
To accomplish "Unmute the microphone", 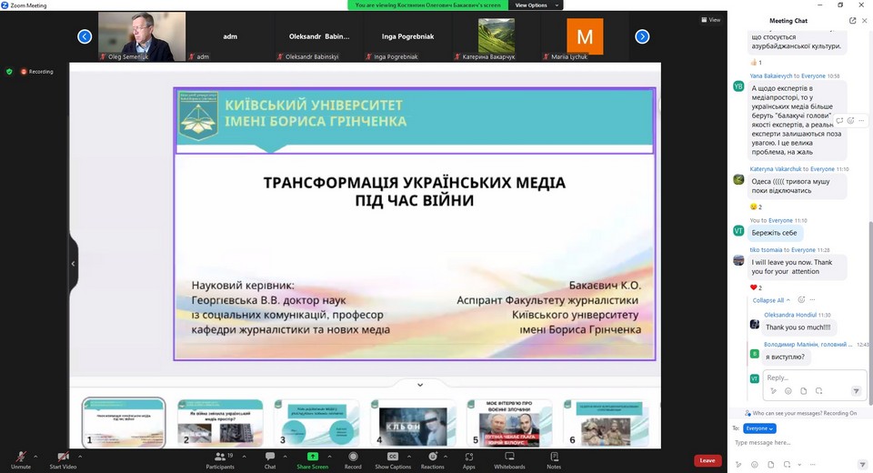I will tap(21, 458).
